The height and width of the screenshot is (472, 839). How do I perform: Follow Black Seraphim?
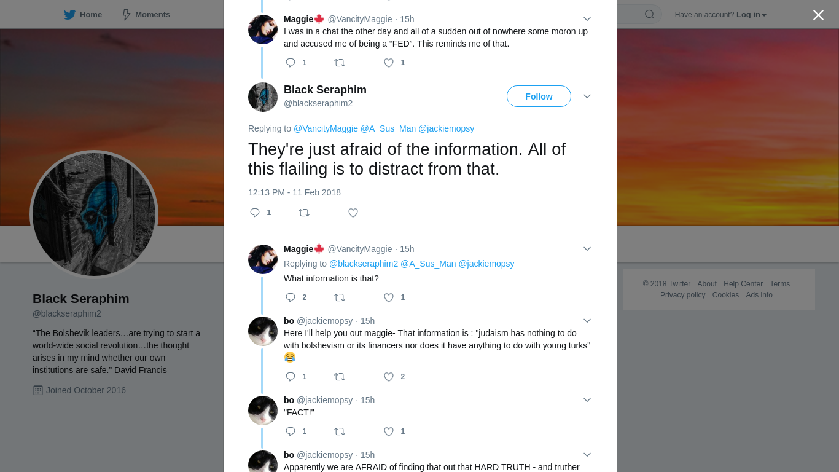coord(539,96)
